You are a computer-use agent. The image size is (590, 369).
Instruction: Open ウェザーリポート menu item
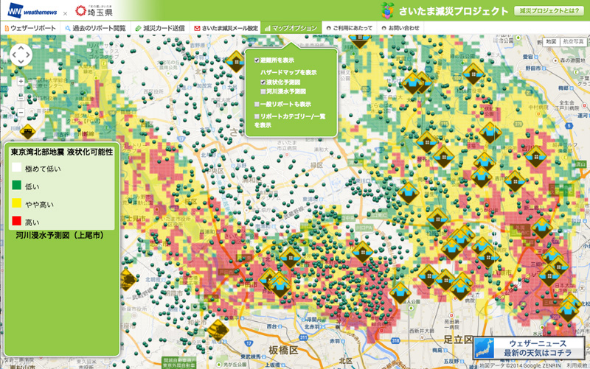coord(30,28)
